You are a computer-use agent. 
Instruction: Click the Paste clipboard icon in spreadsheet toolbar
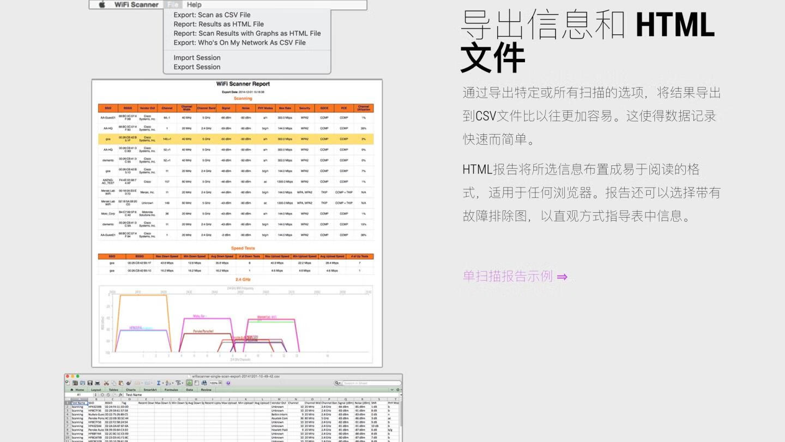tap(121, 383)
